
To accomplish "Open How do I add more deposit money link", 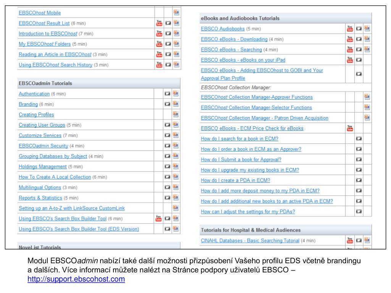I will point(260,191).
